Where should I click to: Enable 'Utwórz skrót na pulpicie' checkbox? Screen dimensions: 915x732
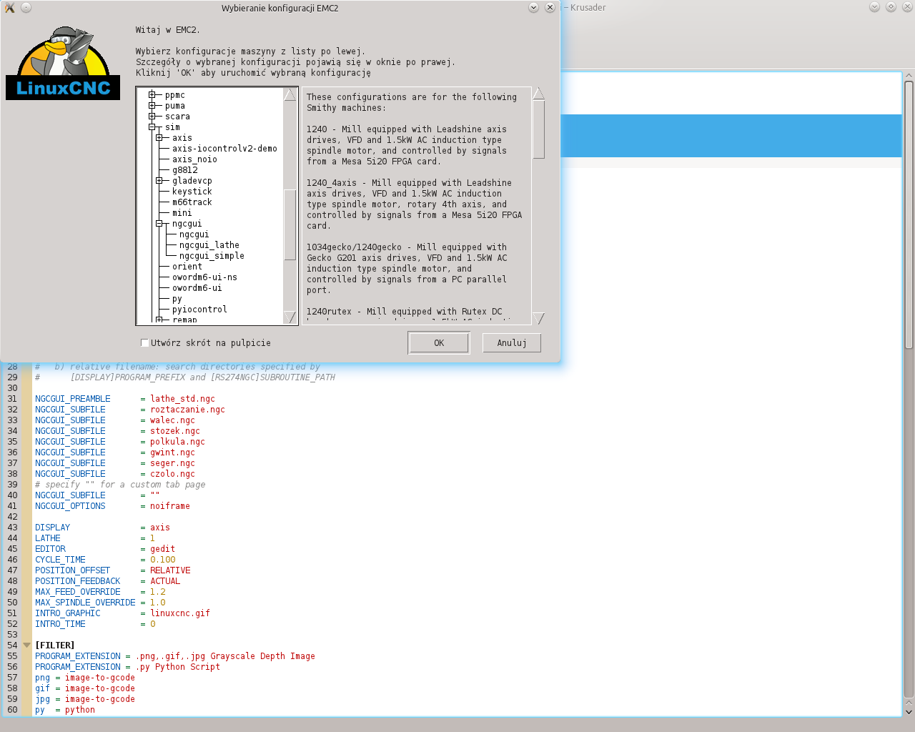[x=144, y=343]
